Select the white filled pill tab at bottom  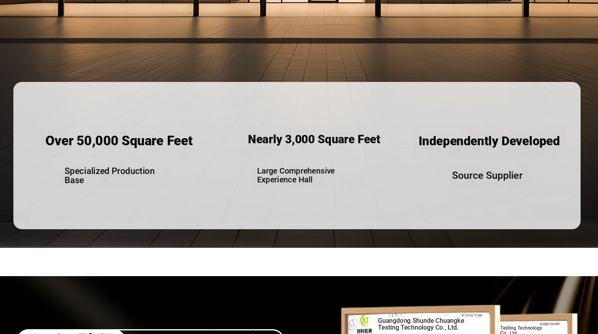coord(71,332)
